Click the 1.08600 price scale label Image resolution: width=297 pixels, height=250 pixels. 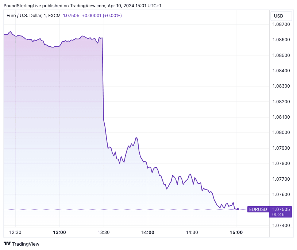coord(281,40)
